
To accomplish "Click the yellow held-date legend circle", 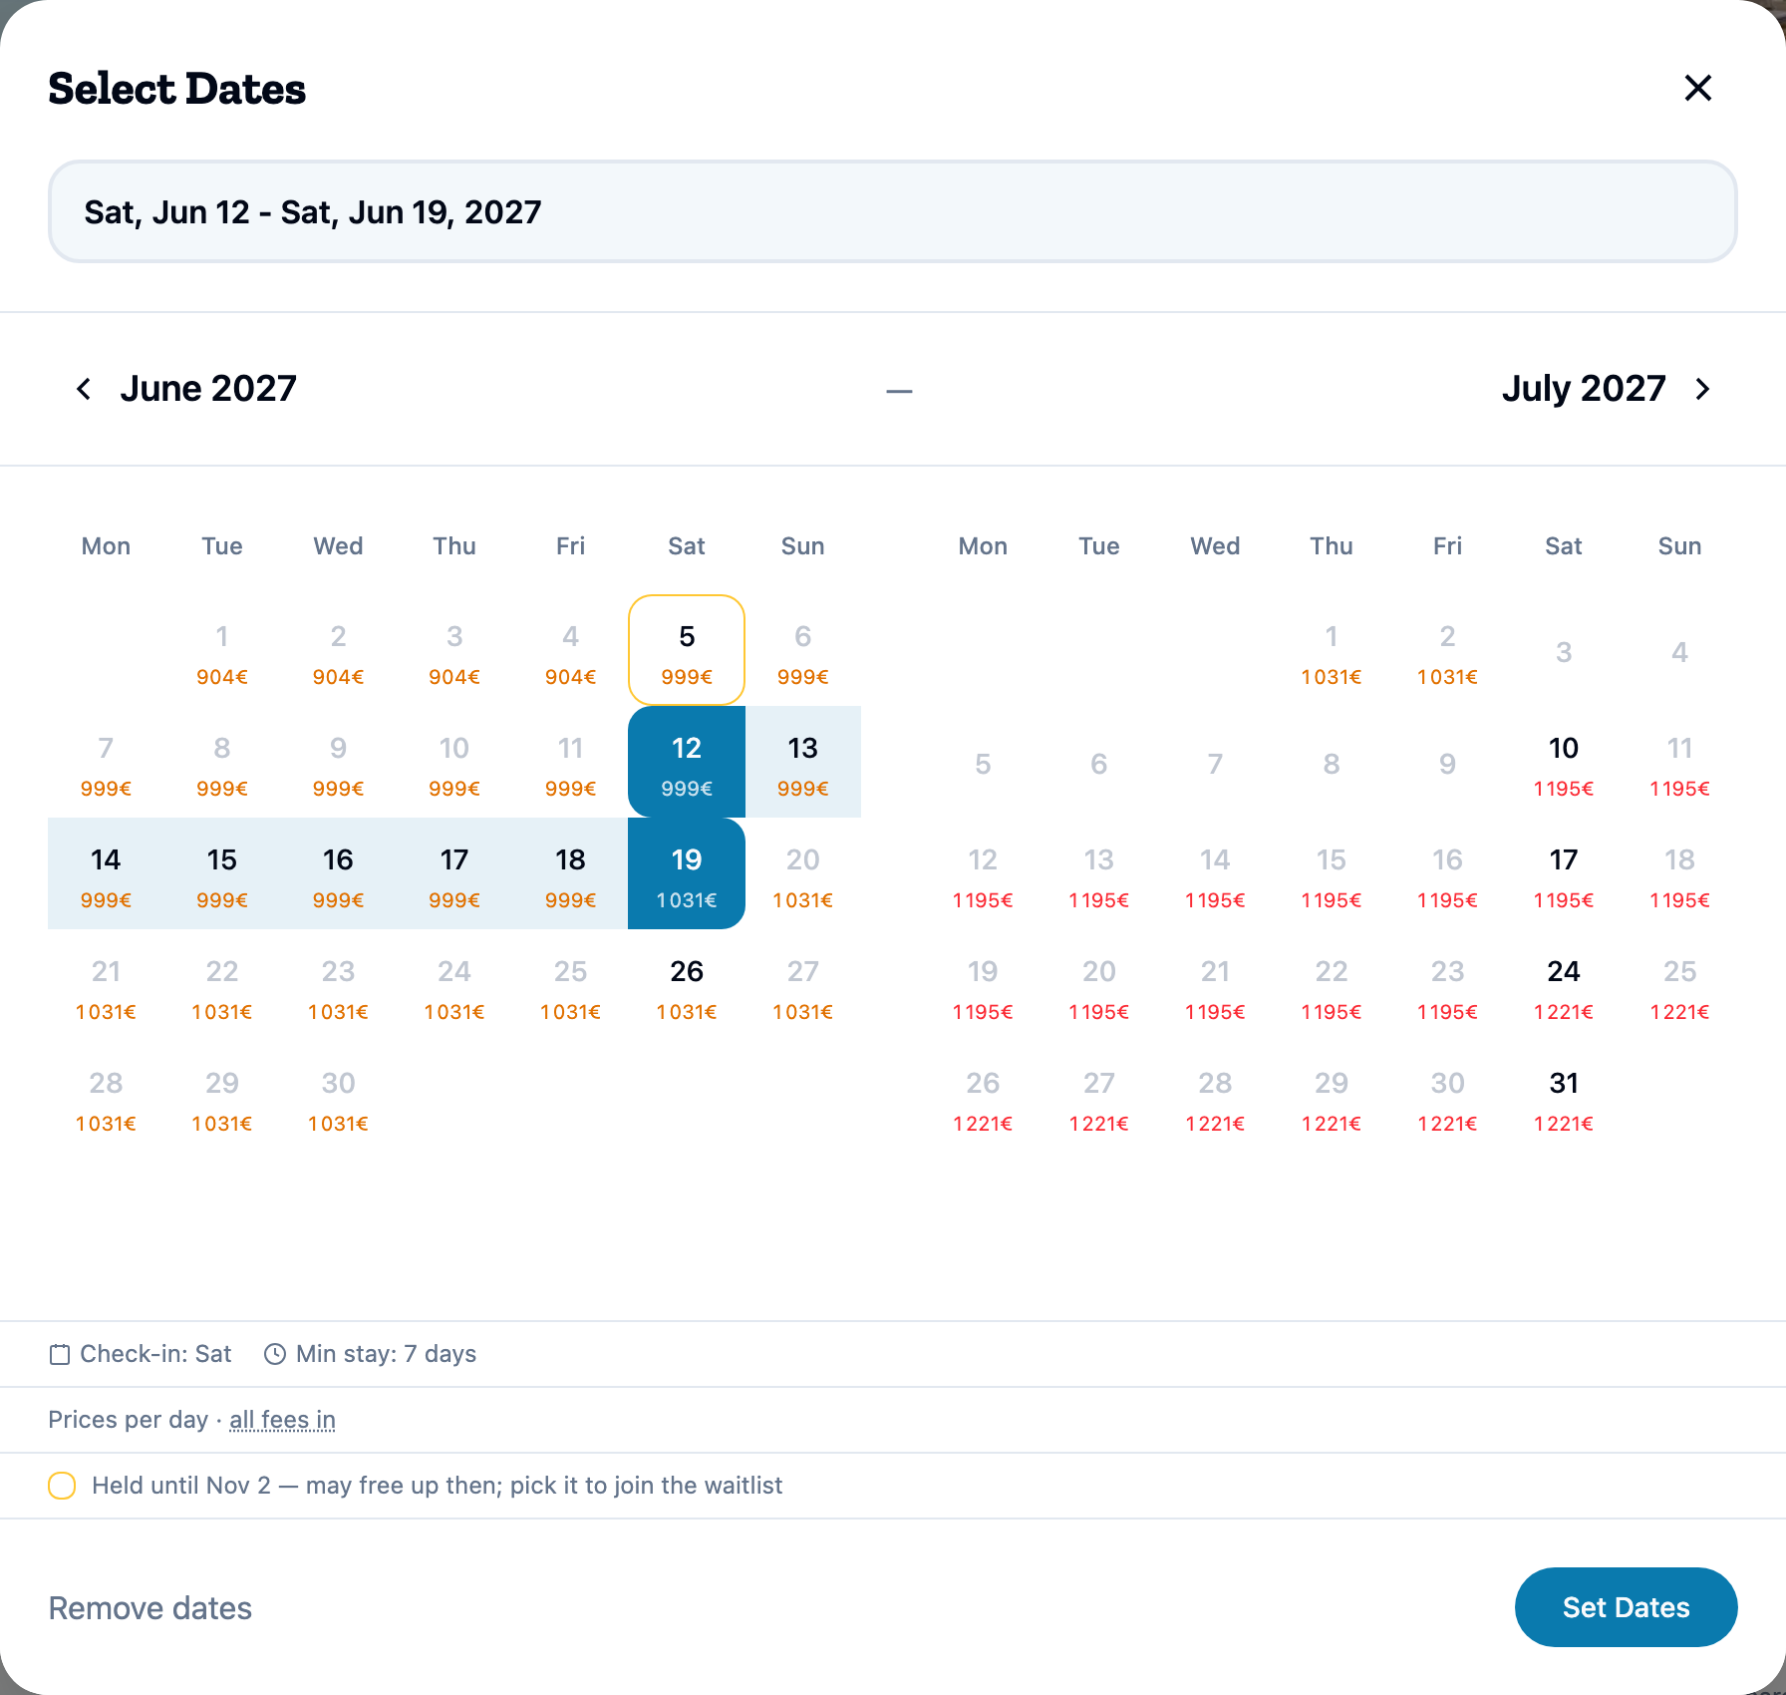I will (x=62, y=1486).
